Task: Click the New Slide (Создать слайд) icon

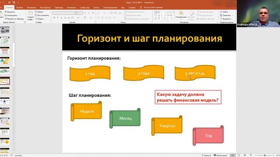Action: click(x=31, y=13)
